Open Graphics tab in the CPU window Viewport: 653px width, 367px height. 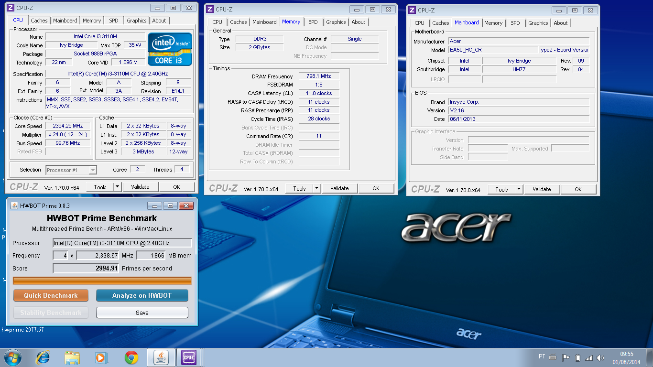137,21
